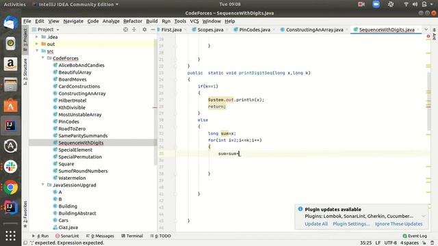Select BuildingAbstract in project tree
This screenshot has width=438, height=246.
click(x=77, y=213)
